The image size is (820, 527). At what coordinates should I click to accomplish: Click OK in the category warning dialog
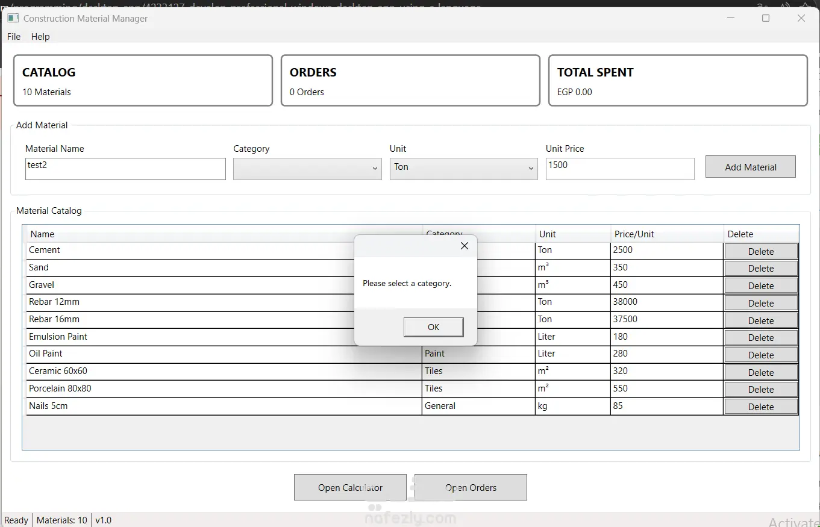433,327
